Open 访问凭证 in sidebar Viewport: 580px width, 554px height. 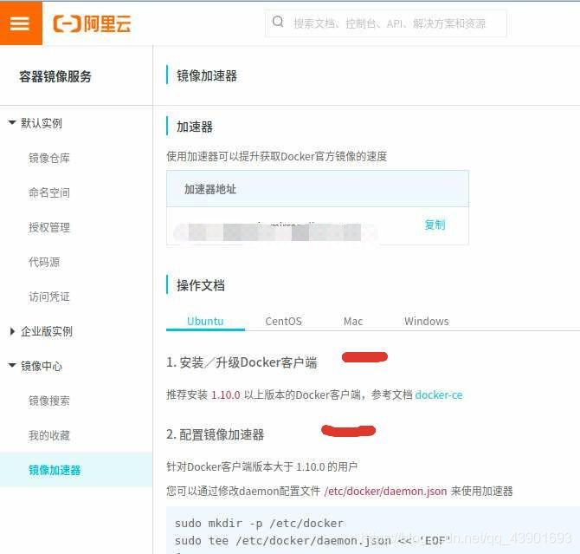(x=49, y=297)
